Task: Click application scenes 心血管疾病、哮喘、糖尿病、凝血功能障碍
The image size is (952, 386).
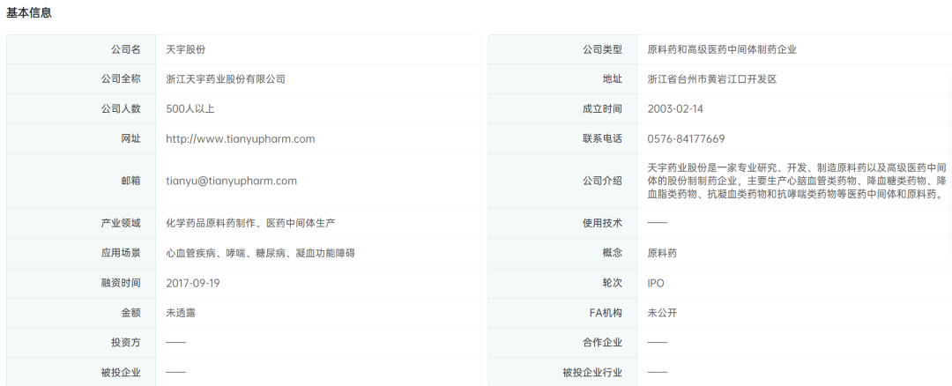Action: point(260,253)
